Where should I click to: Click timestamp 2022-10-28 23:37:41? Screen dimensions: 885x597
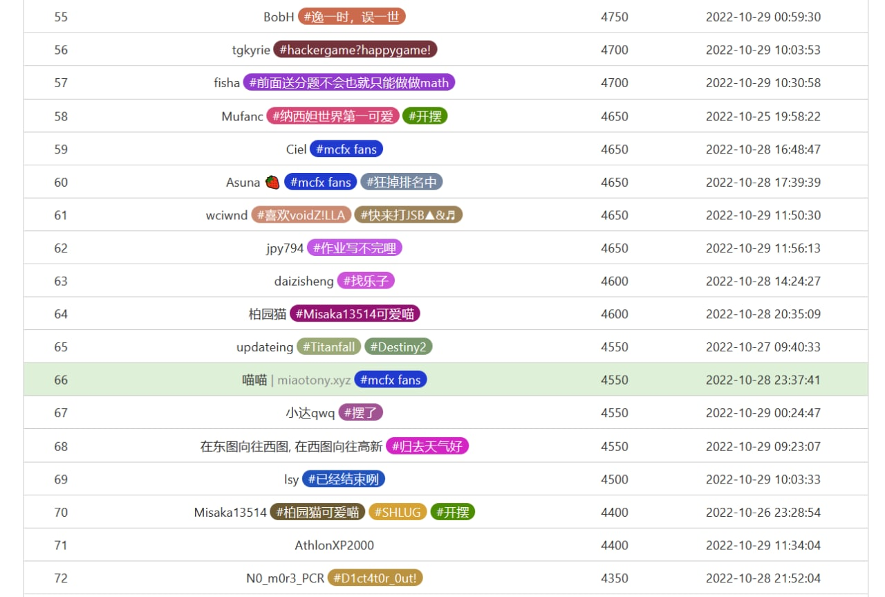763,380
